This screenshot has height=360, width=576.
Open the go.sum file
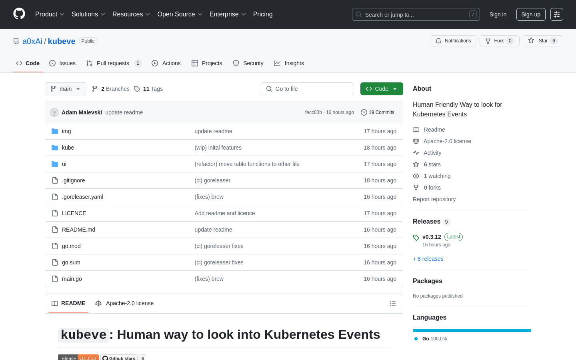point(71,262)
